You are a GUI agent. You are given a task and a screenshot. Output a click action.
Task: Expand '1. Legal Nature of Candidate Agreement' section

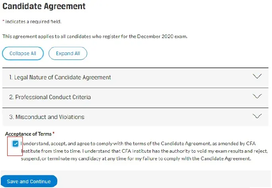click(135, 77)
